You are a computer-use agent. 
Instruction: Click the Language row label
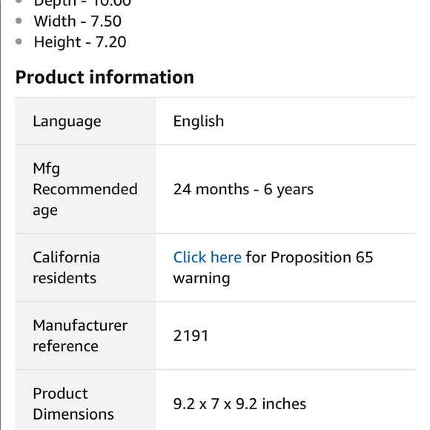[67, 121]
